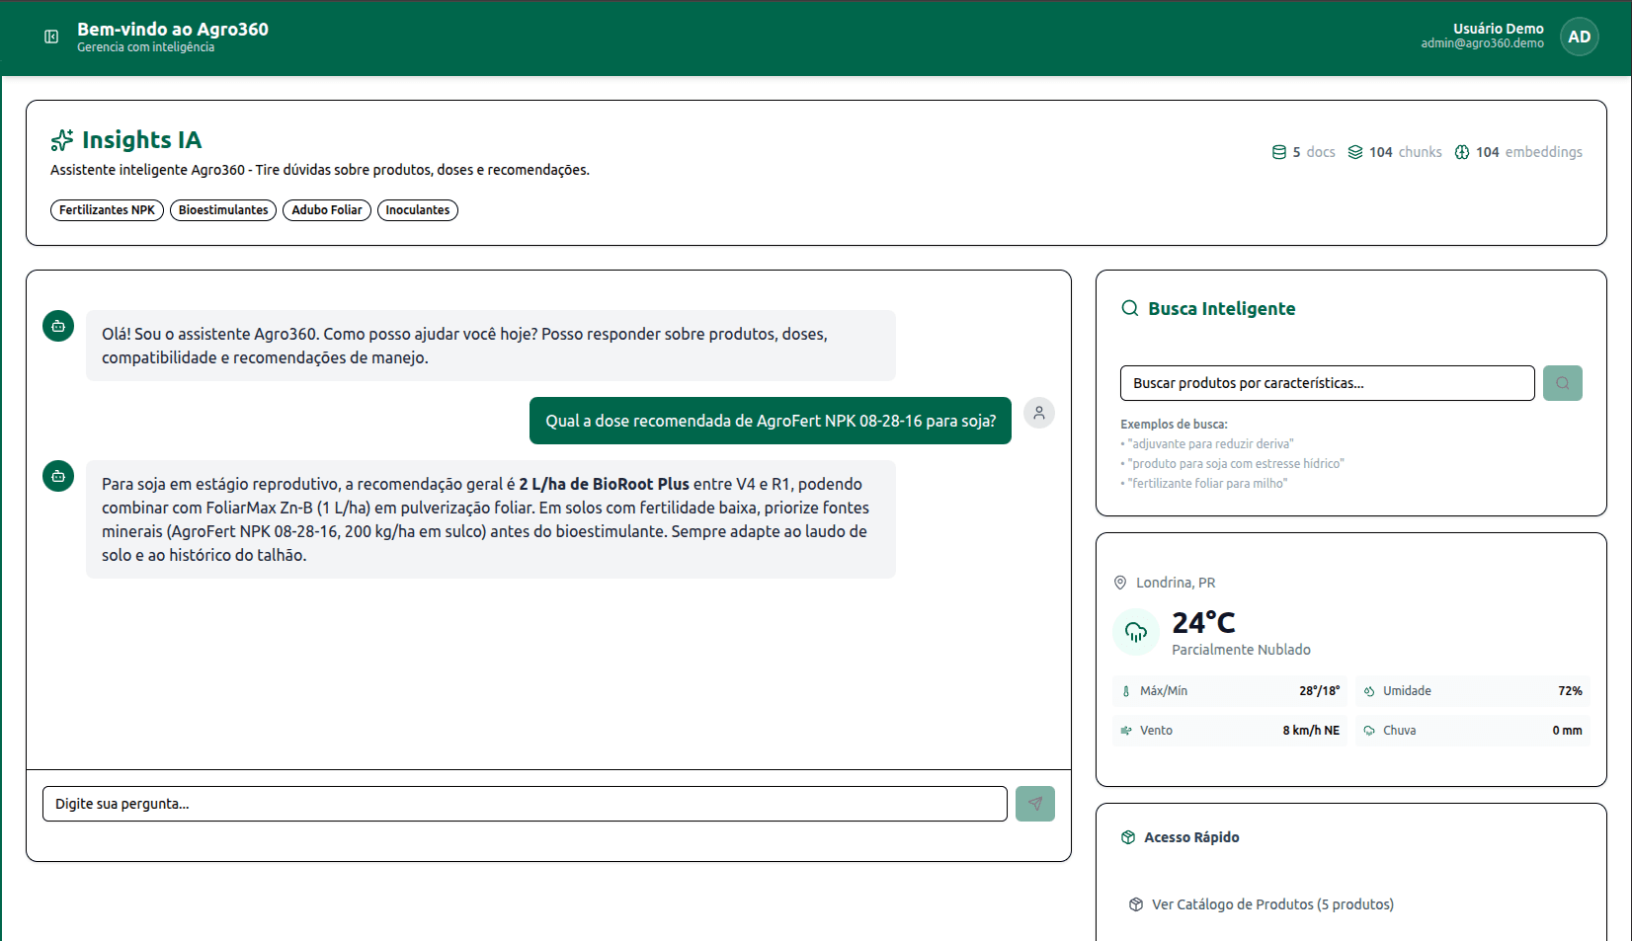Click the Londrina location pin icon
This screenshot has width=1632, height=941.
coord(1120,583)
